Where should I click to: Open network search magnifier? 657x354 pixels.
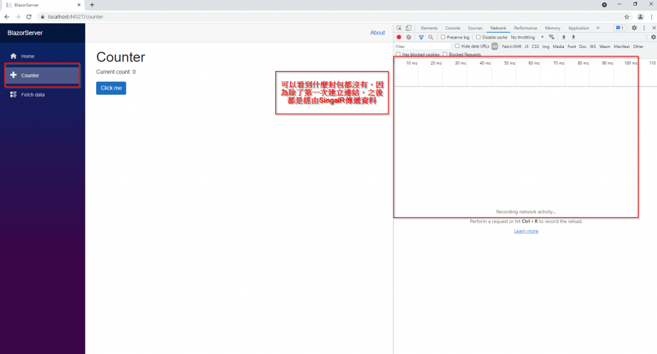(x=431, y=37)
